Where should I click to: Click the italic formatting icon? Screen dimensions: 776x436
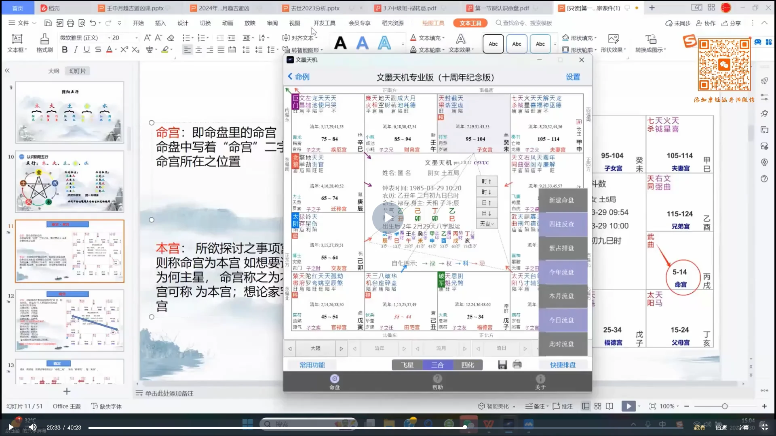click(x=76, y=50)
